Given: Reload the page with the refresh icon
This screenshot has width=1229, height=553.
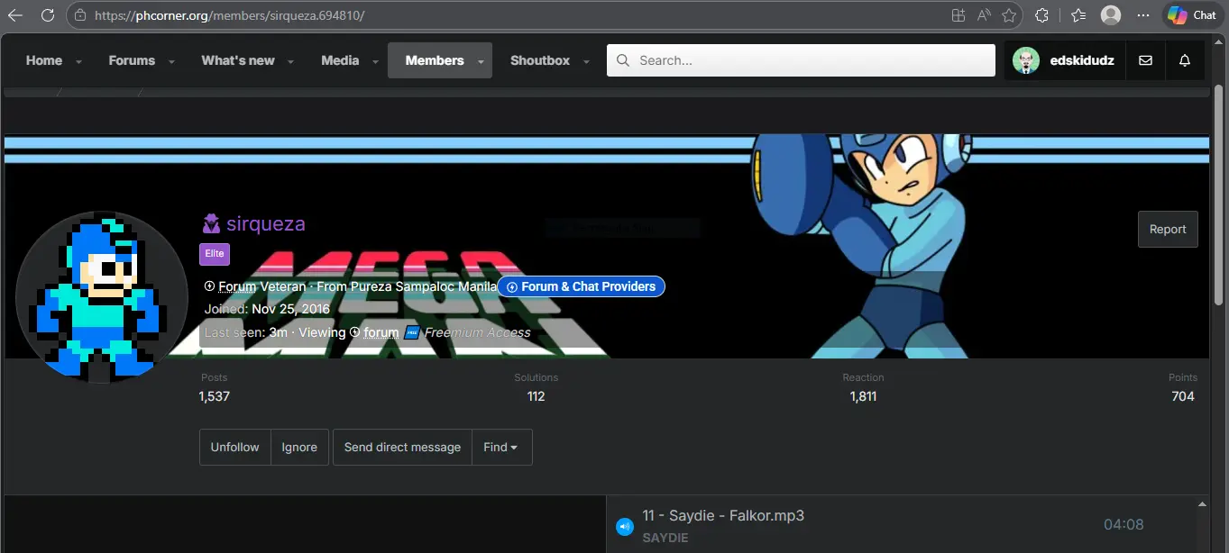Looking at the screenshot, I should [48, 15].
